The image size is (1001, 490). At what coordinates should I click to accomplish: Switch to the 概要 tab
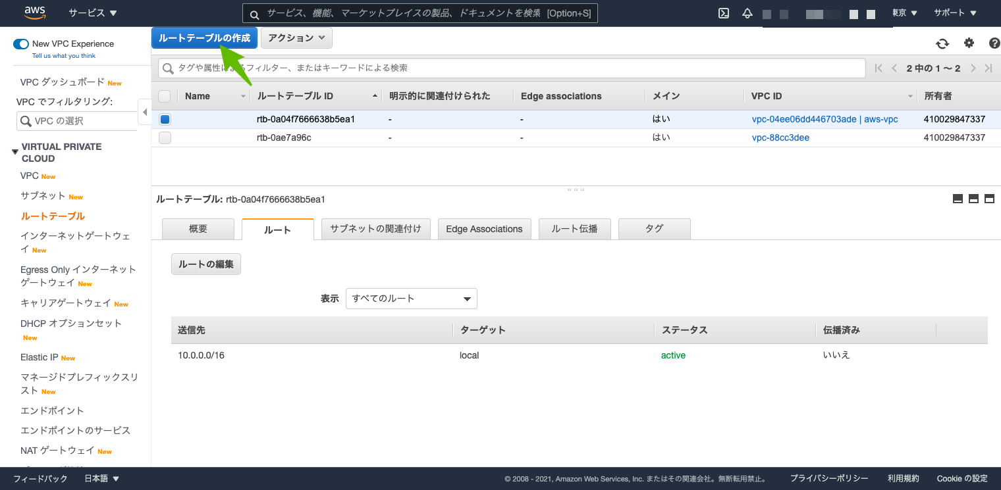(198, 229)
